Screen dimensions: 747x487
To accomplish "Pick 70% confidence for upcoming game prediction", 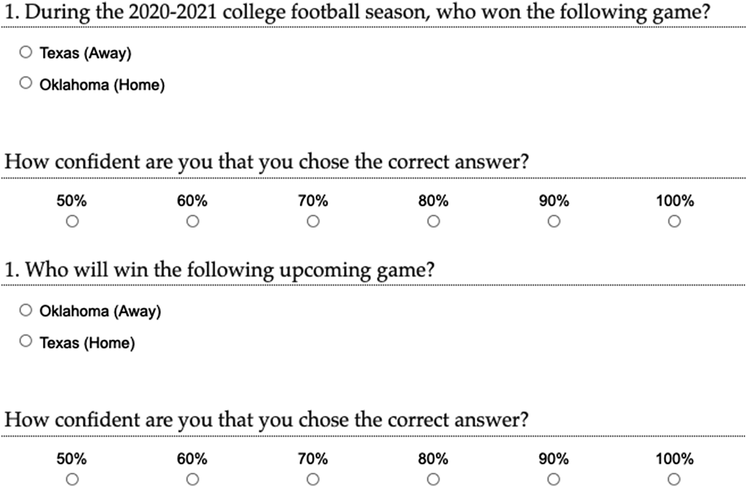I will pyautogui.click(x=313, y=479).
